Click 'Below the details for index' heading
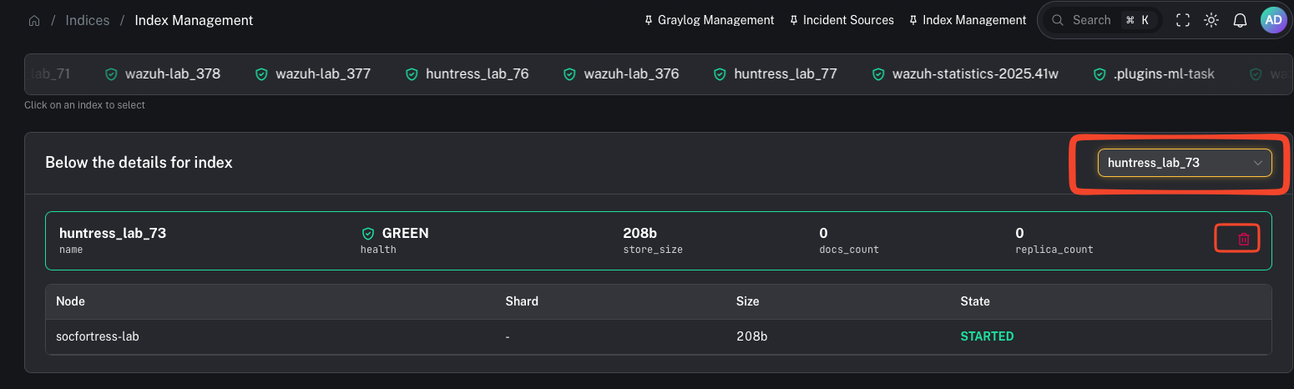This screenshot has height=389, width=1294. click(139, 163)
